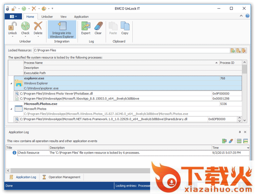Sort log by Description column
The height and width of the screenshot is (194, 255).
130,147
